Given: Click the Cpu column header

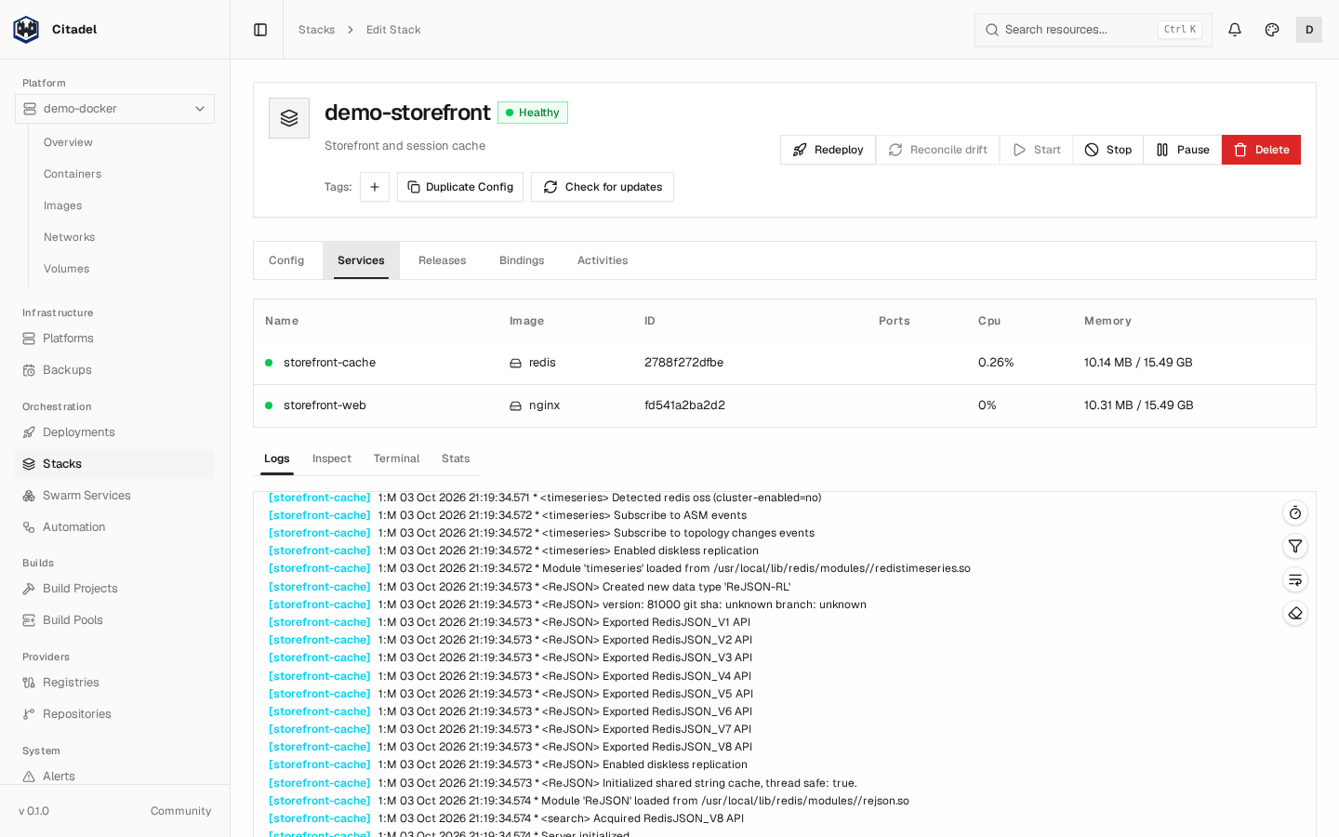Looking at the screenshot, I should pos(989,321).
